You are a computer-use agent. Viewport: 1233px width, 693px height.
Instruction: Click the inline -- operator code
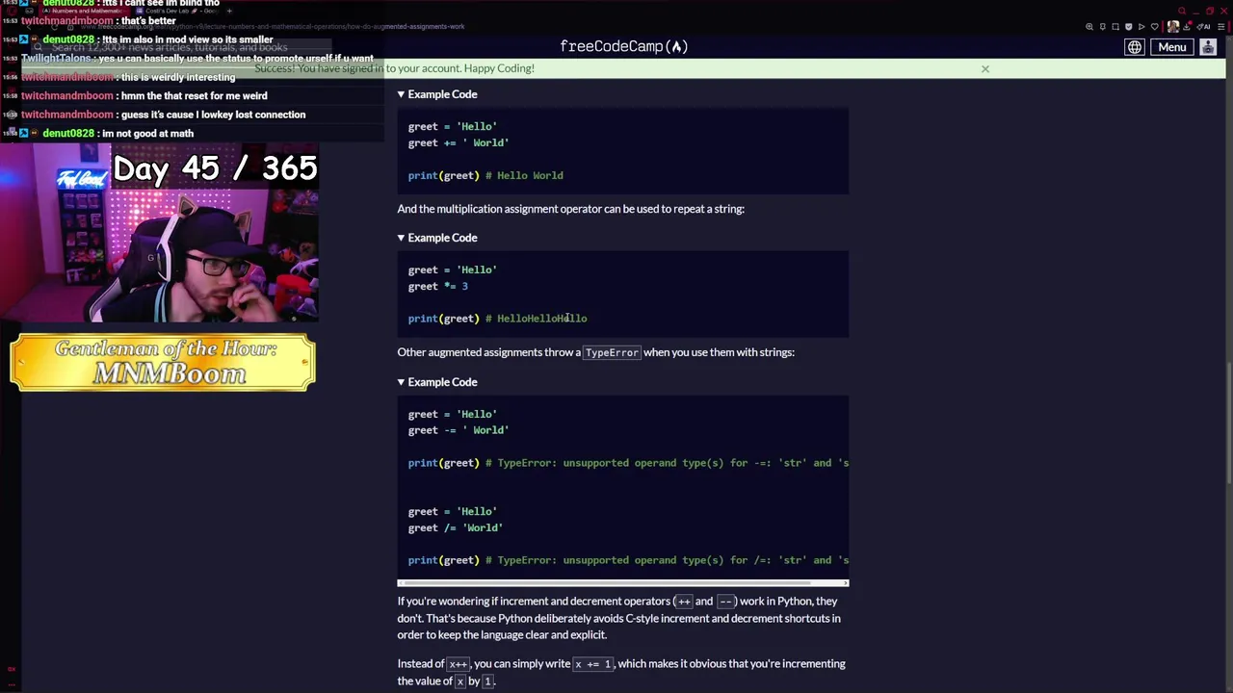[725, 602]
